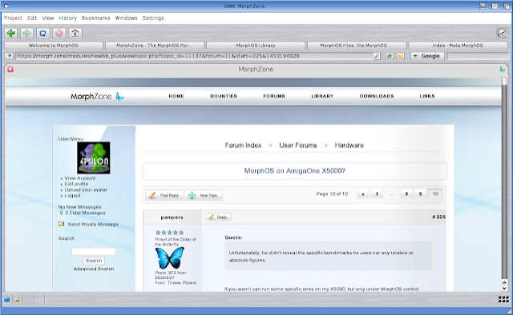The height and width of the screenshot is (315, 513).
Task: Open the FORUMS navigation link
Action: (274, 96)
